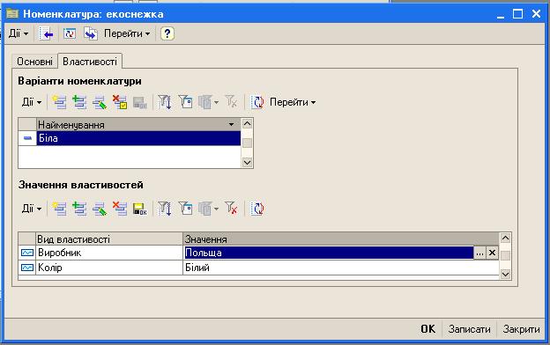Screen dimensions: 550x345
Task: Click filter by current value in Варіанти toolbar
Action: coord(185,102)
